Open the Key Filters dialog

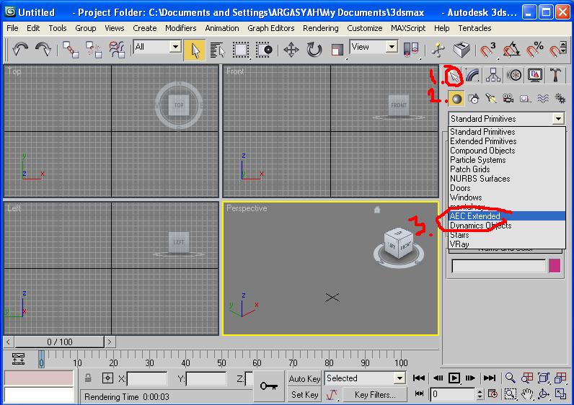coord(375,395)
